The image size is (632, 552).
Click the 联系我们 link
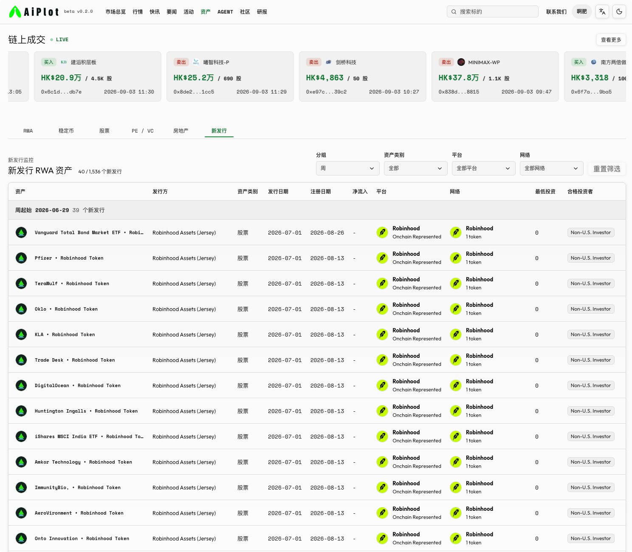556,12
